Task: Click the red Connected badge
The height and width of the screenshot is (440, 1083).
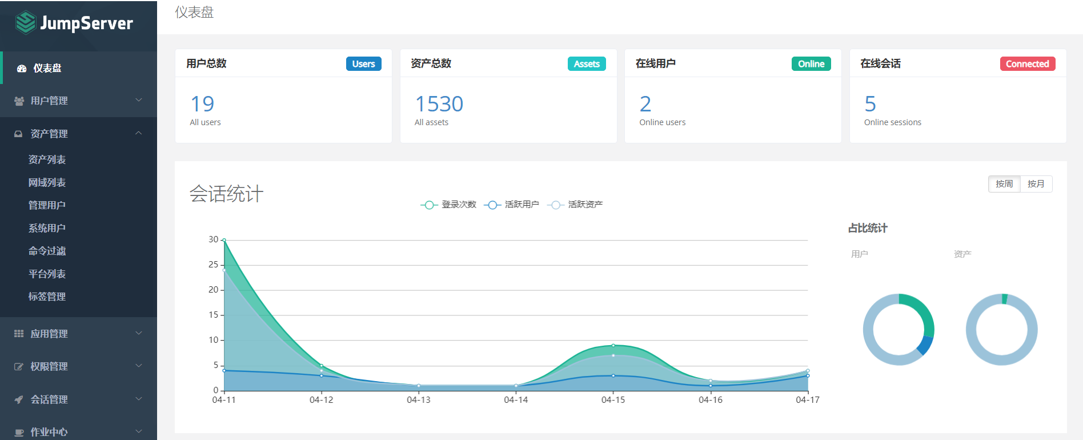Action: (1027, 64)
